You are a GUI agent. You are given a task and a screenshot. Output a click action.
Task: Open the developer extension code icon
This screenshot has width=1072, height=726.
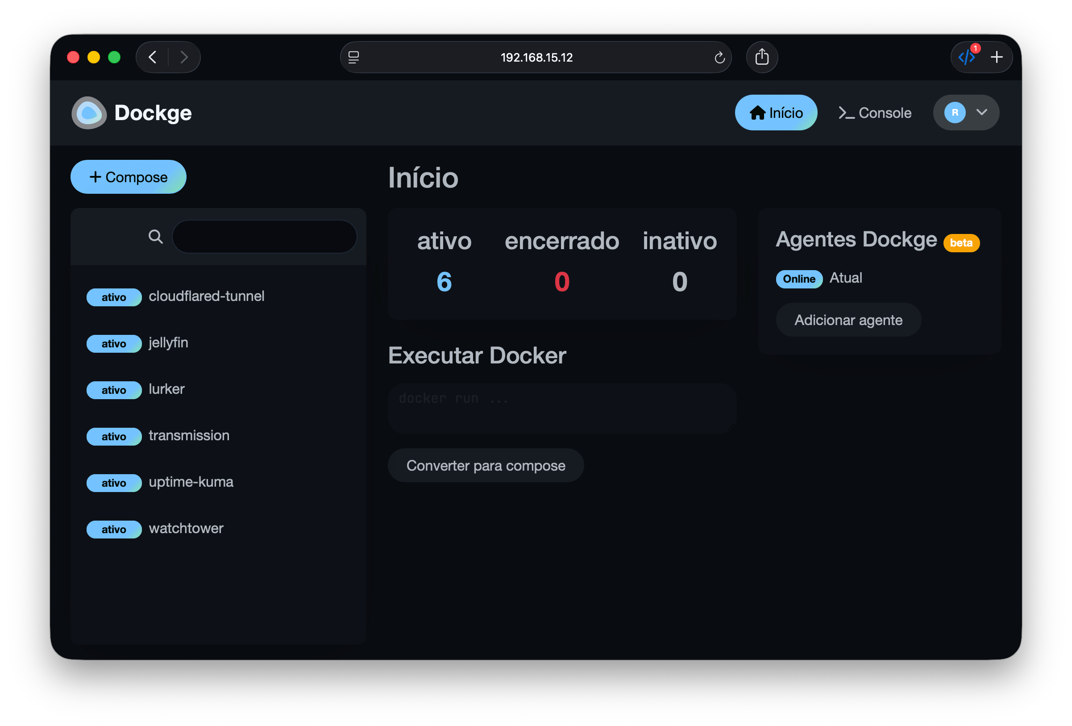966,58
